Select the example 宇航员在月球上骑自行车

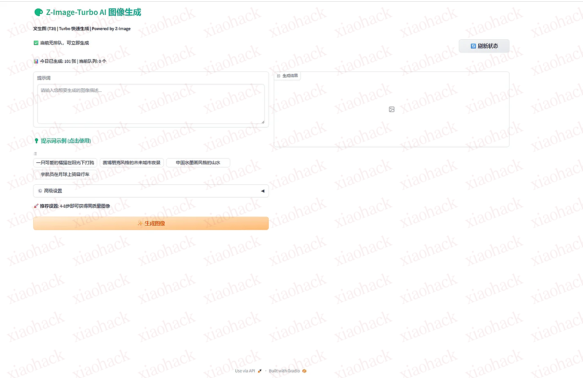[65, 174]
